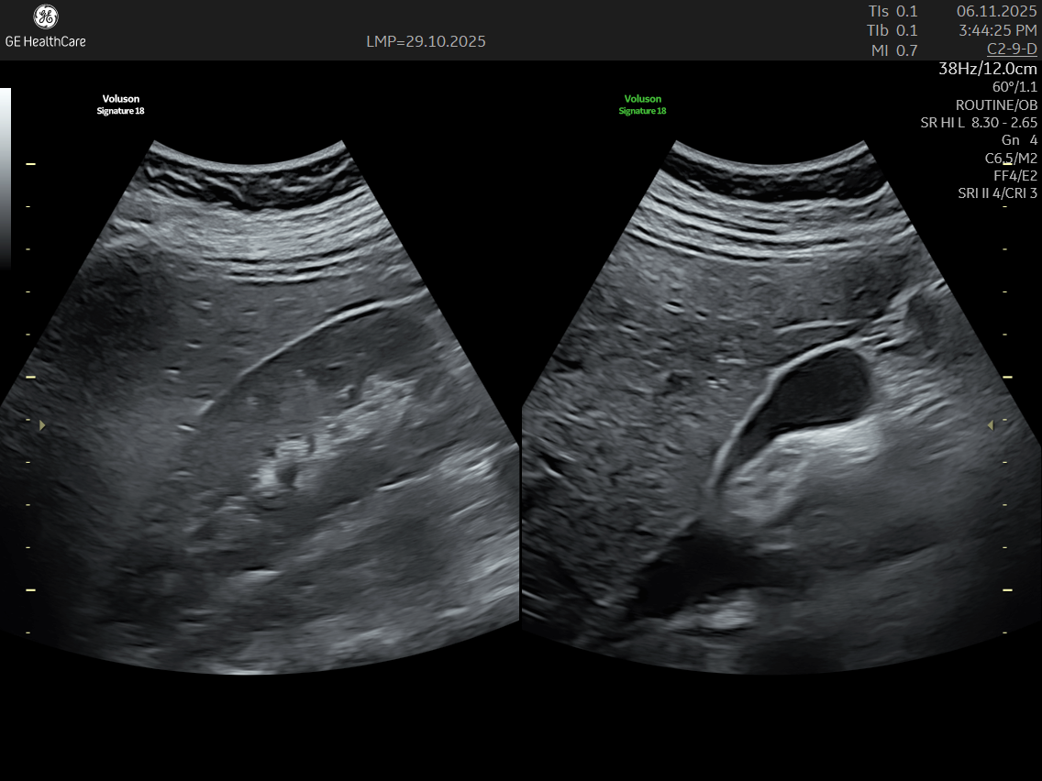Click the Gn 4 gain setting
Image resolution: width=1042 pixels, height=781 pixels.
1019,139
